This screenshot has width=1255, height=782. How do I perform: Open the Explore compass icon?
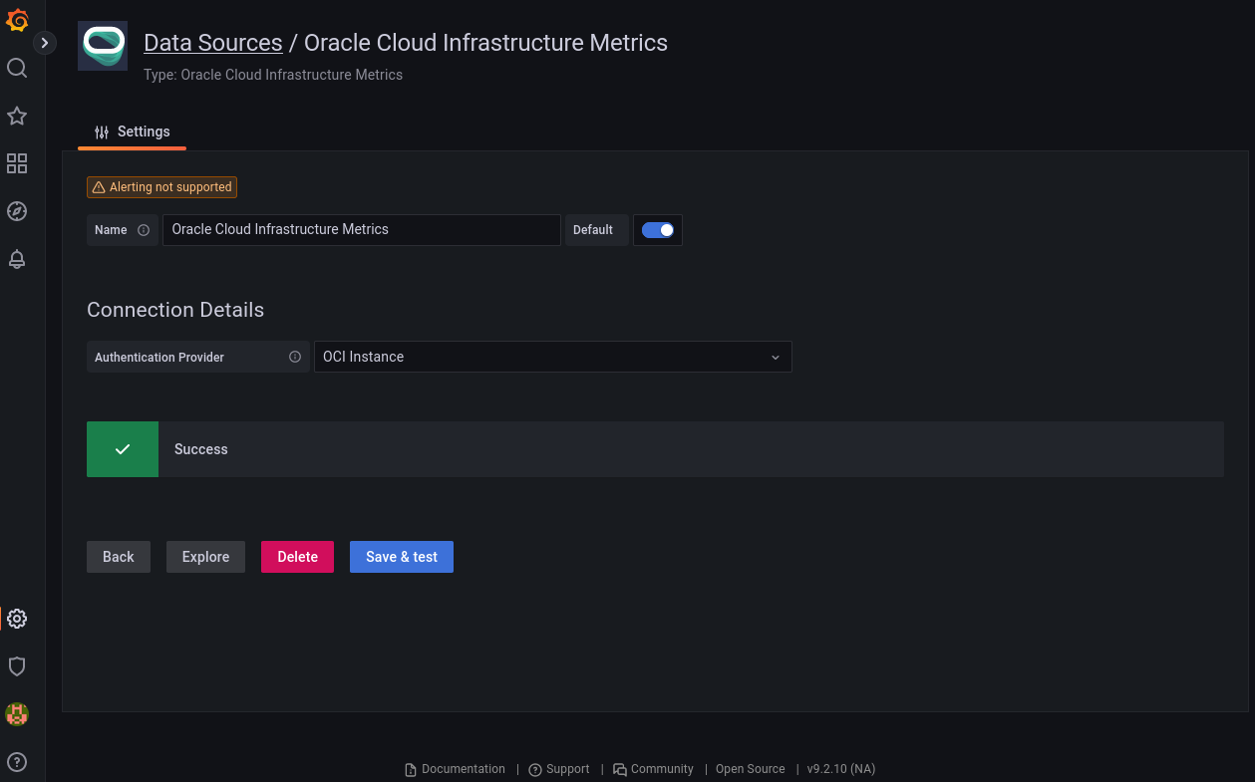tap(17, 211)
